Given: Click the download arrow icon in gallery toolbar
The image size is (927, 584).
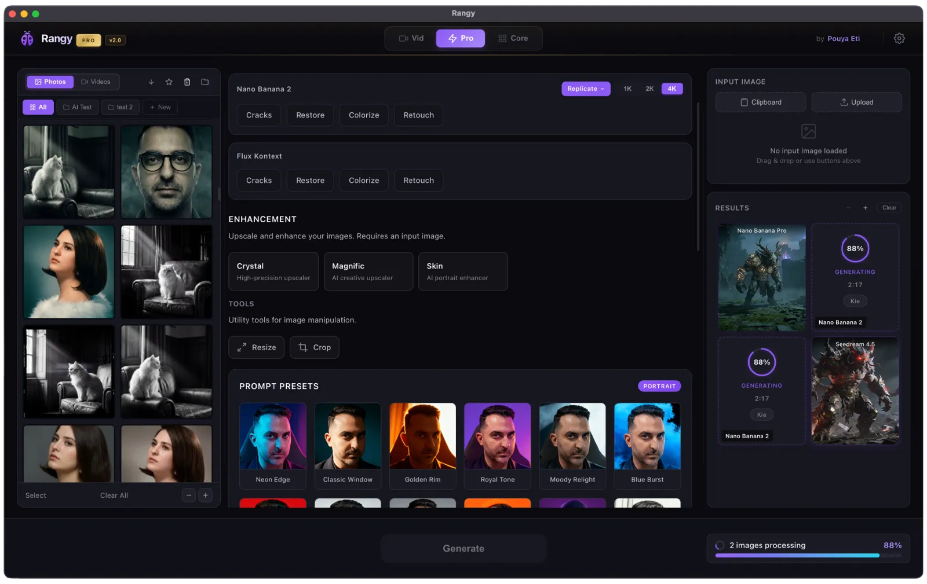Looking at the screenshot, I should pos(151,82).
